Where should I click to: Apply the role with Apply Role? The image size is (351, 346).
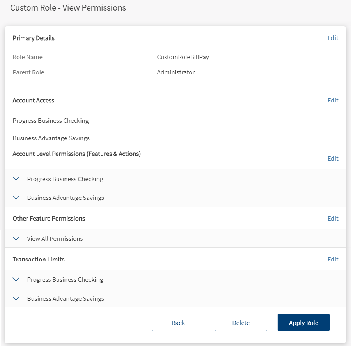click(x=303, y=323)
